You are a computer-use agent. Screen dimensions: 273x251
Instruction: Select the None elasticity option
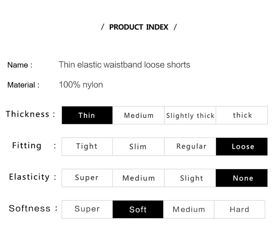click(x=242, y=178)
